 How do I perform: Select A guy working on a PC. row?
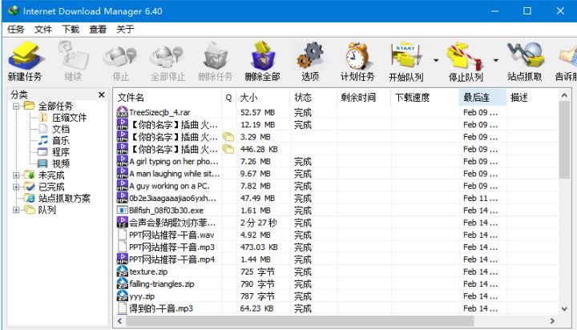click(x=336, y=186)
